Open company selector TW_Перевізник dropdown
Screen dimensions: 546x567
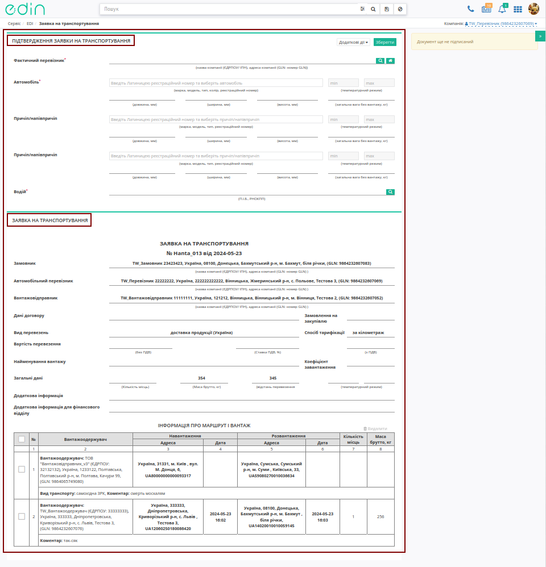point(501,23)
